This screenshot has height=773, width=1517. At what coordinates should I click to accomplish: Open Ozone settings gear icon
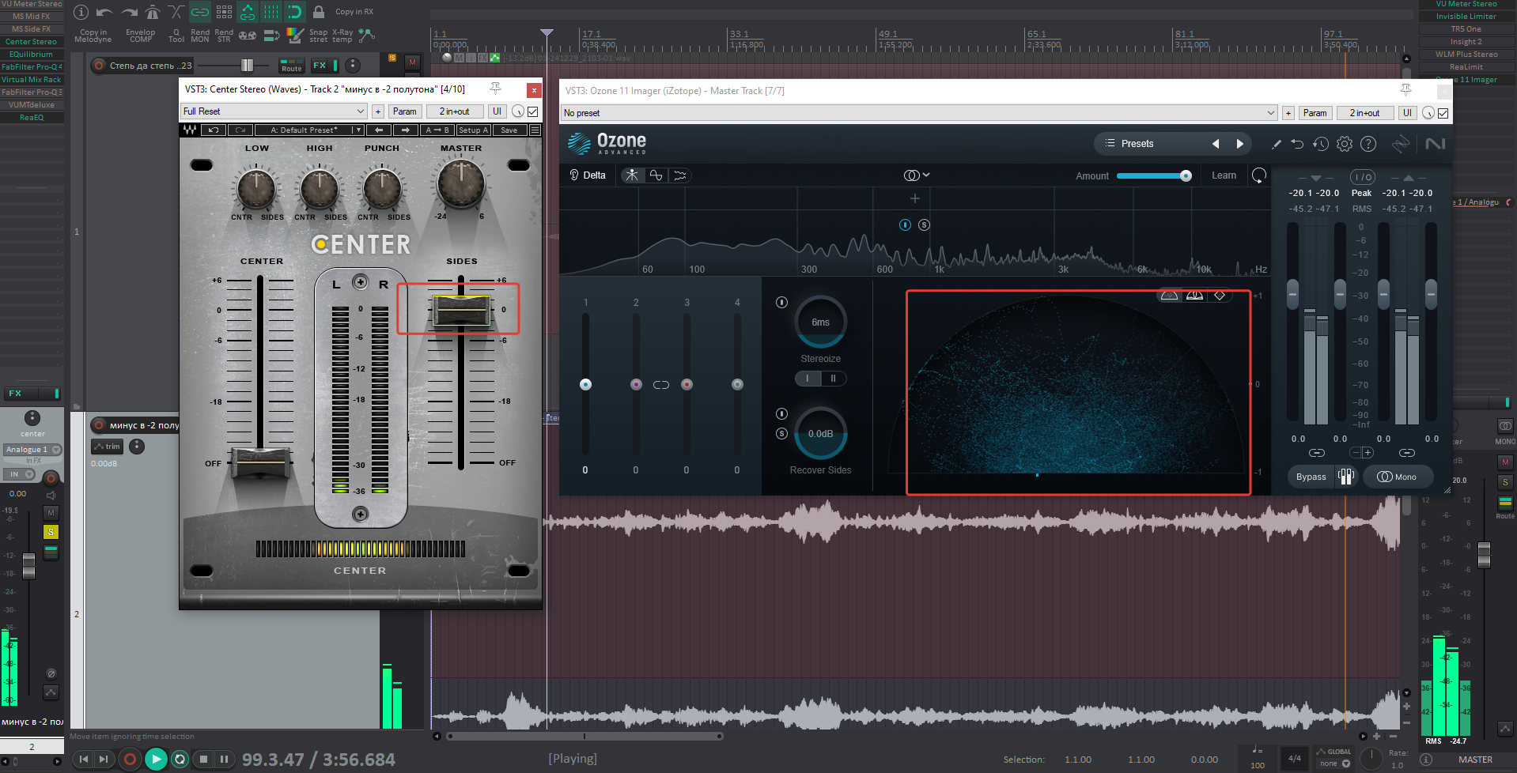click(x=1345, y=144)
